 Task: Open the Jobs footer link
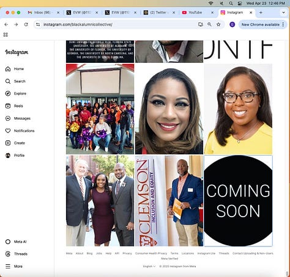click(99, 253)
